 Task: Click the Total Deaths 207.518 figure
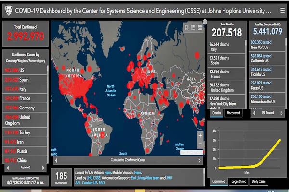point(227,33)
